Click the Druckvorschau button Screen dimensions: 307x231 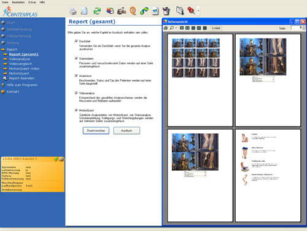pos(96,130)
